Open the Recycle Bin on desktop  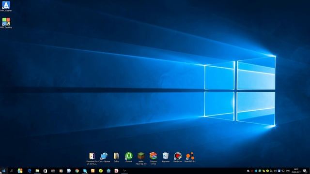pos(166,157)
